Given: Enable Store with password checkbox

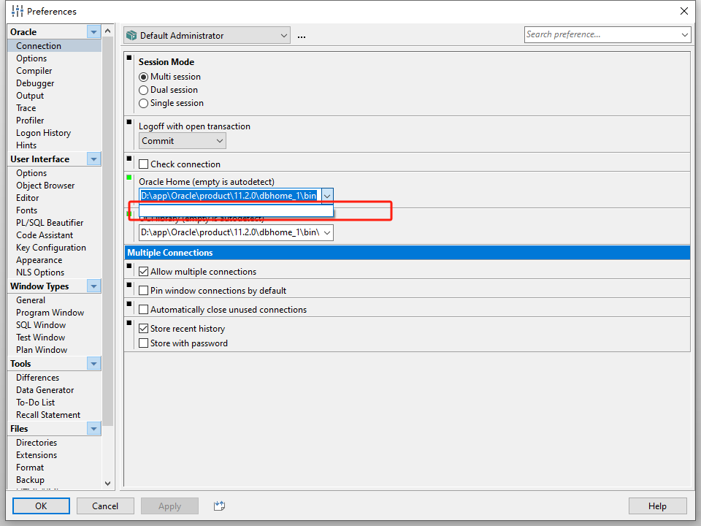Looking at the screenshot, I should pyautogui.click(x=144, y=343).
